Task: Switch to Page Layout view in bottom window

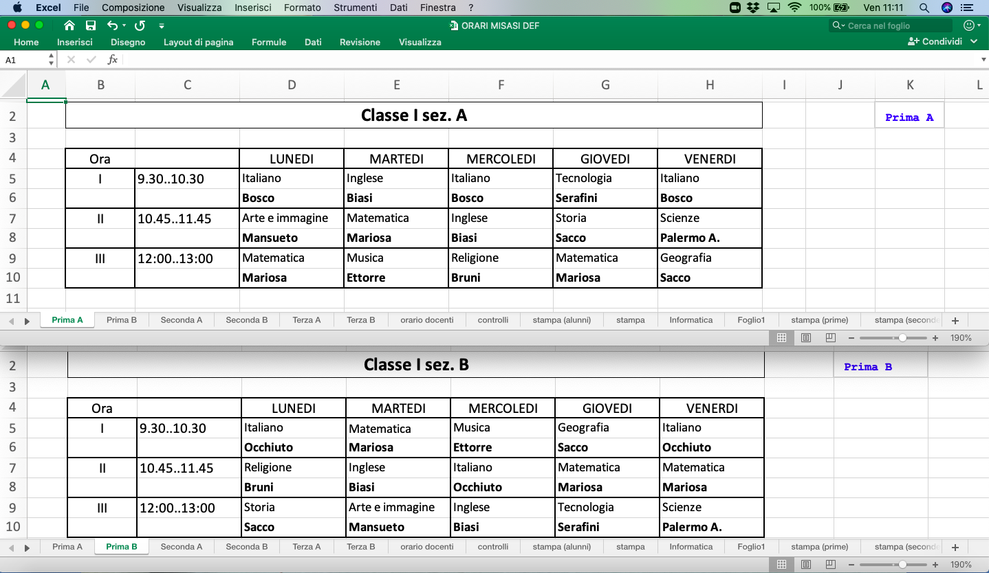Action: point(806,565)
